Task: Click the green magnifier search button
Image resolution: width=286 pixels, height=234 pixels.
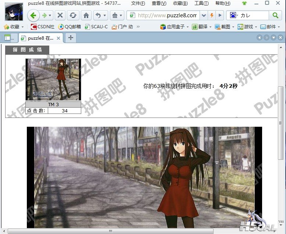Action: (x=275, y=15)
